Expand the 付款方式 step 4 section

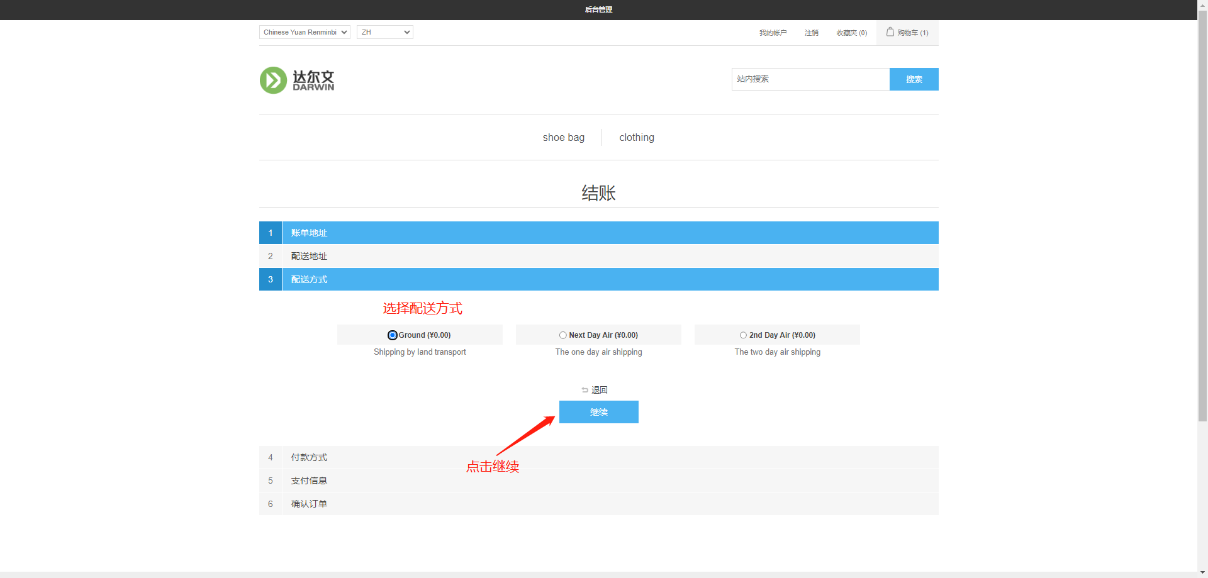309,457
